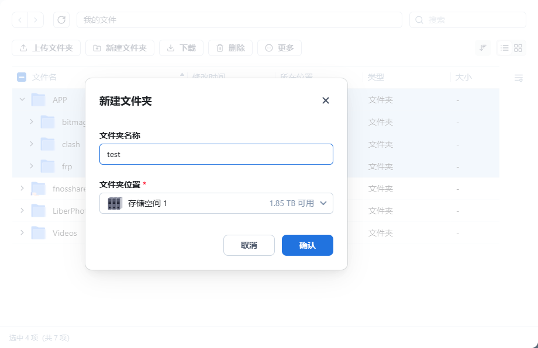The width and height of the screenshot is (538, 348).
Task: Click the frp folder icon
Action: [48, 166]
